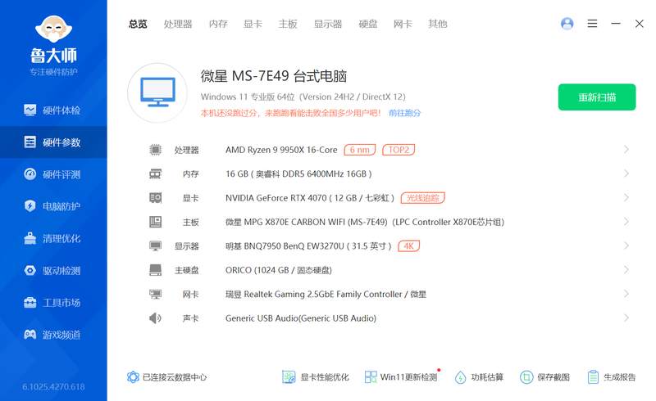Screen dimensions: 656x401
Task: Click the green 重新扫描 button
Action: point(597,97)
